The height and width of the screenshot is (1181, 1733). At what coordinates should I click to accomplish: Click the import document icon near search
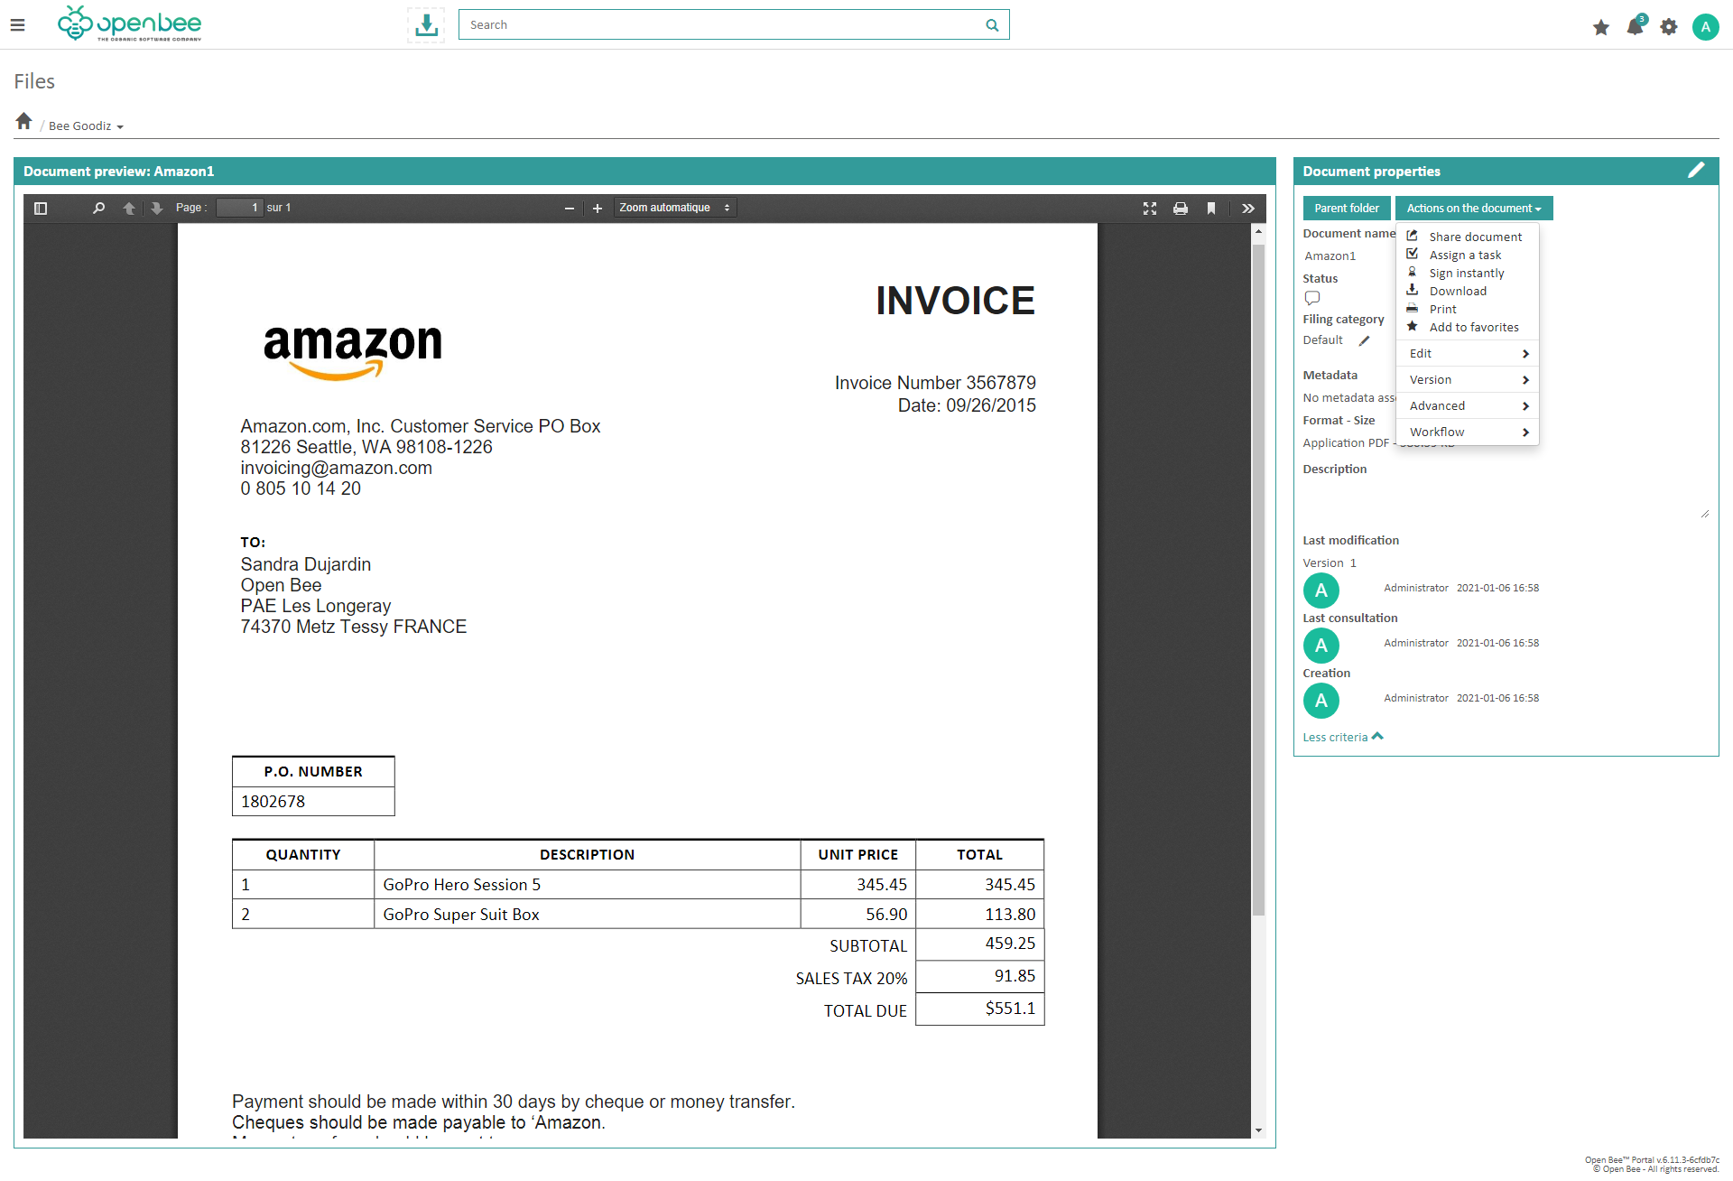coord(426,25)
